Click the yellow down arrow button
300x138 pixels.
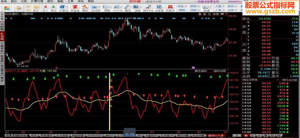coord(28,10)
